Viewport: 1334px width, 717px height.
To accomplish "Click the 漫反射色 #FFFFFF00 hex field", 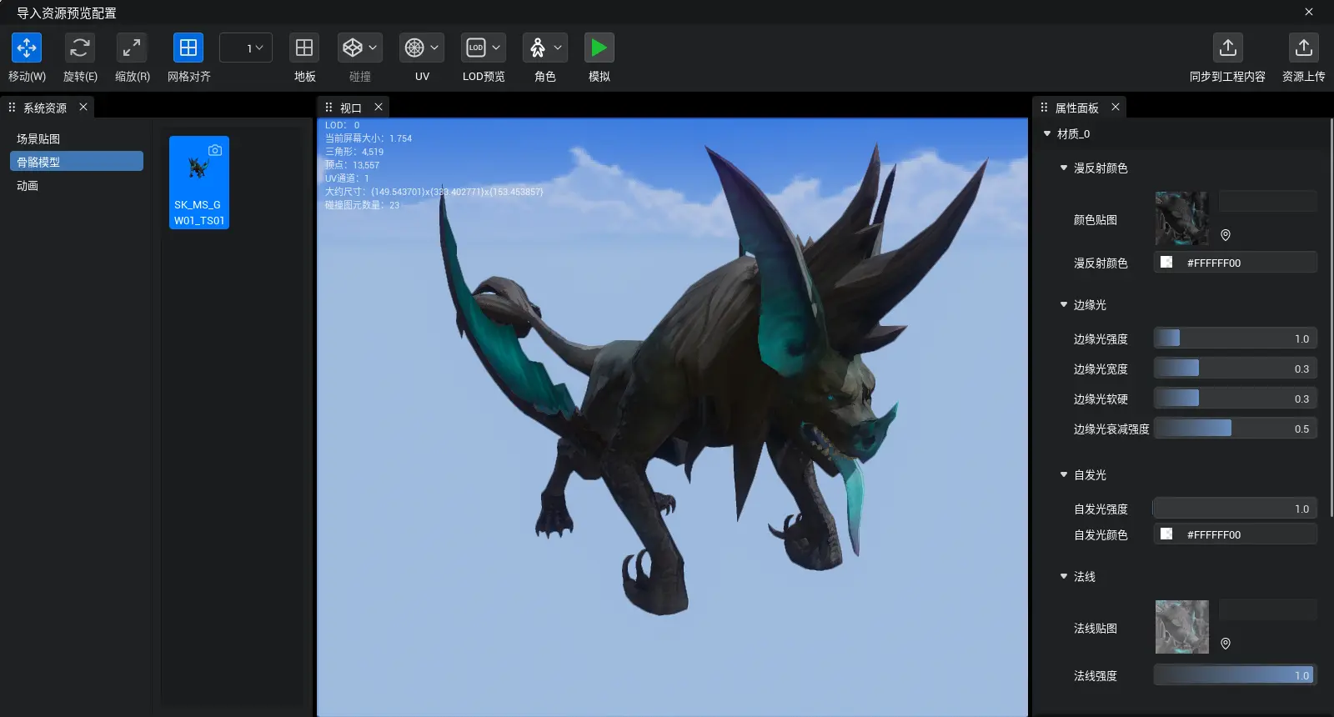I will (x=1235, y=262).
